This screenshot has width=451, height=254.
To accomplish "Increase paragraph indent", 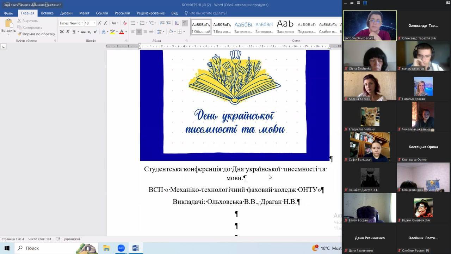I will tap(168, 23).
